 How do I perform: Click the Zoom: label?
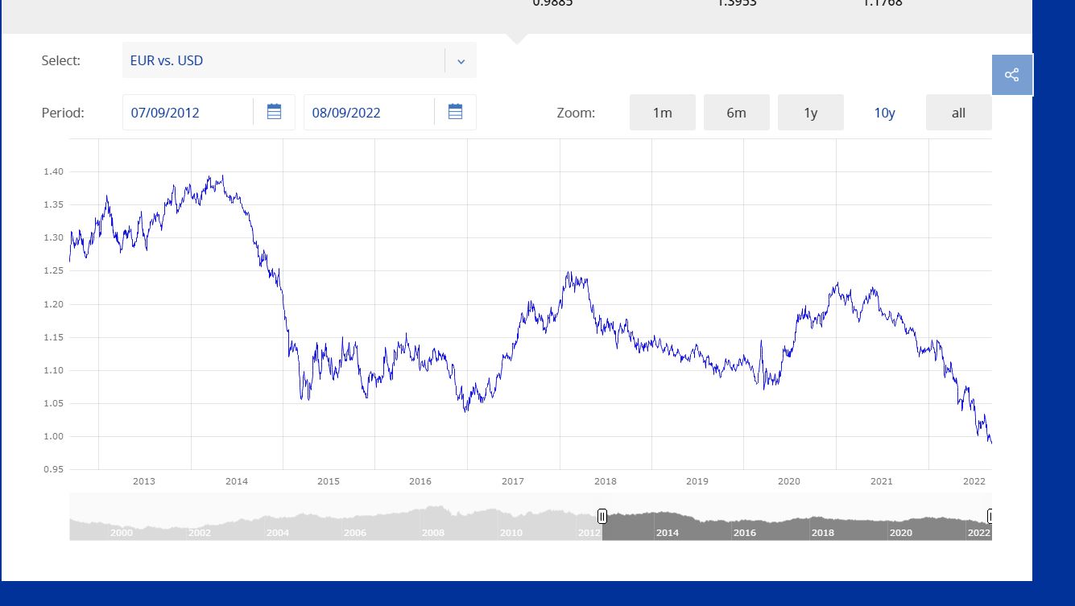pos(576,113)
